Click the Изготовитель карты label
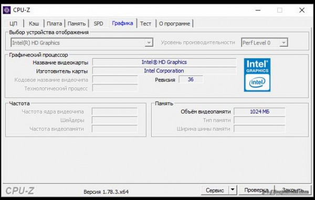 click(62, 71)
